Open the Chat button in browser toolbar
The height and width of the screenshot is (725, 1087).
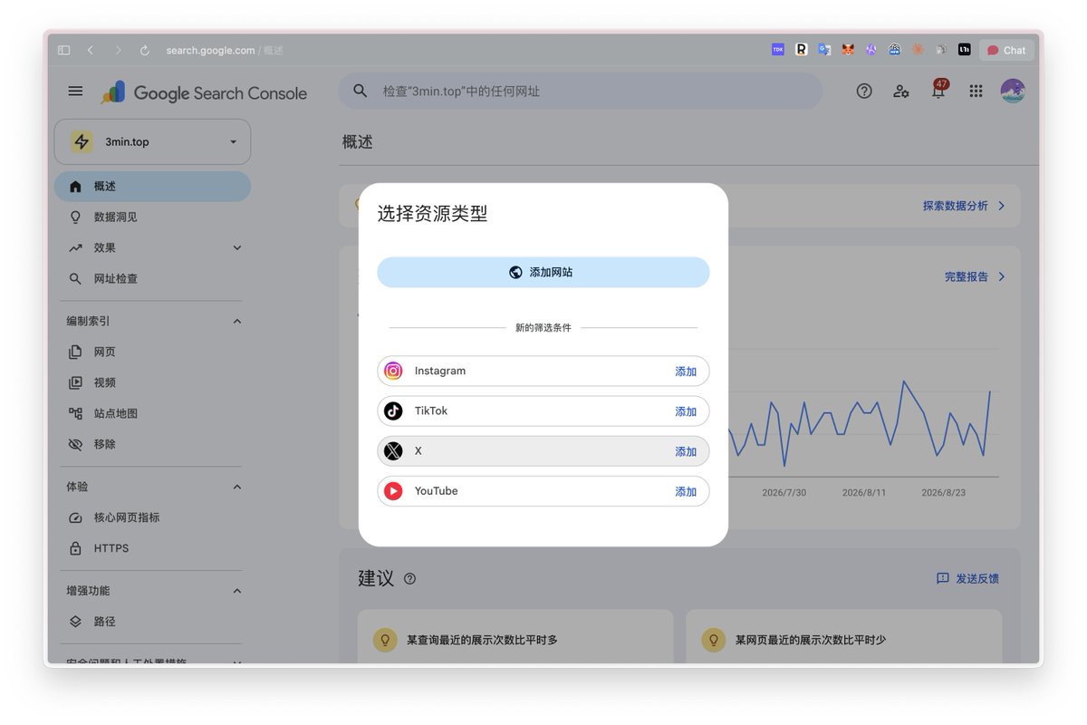[1006, 50]
